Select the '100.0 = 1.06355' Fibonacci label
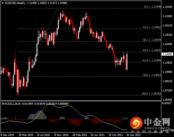Viewport: 174px width, 137px height. pyautogui.click(x=151, y=94)
